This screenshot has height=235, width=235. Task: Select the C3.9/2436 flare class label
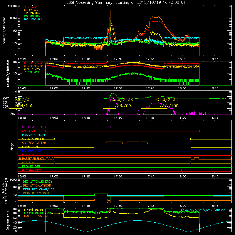coord(122,100)
